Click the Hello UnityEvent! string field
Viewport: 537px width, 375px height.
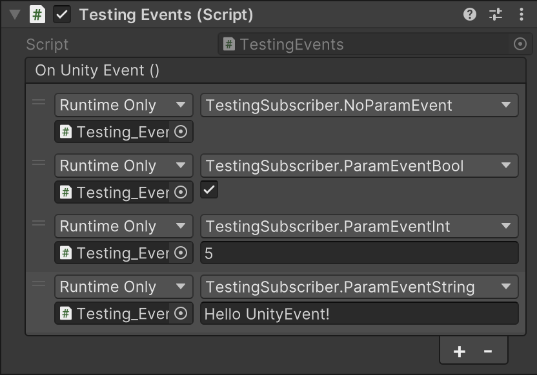(x=359, y=314)
